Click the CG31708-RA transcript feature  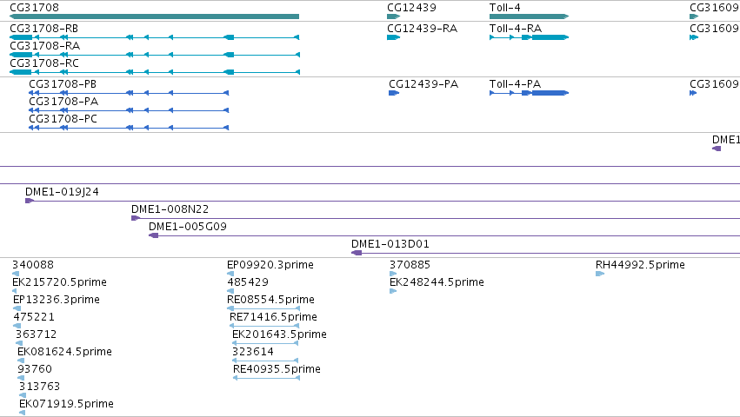(x=154, y=55)
